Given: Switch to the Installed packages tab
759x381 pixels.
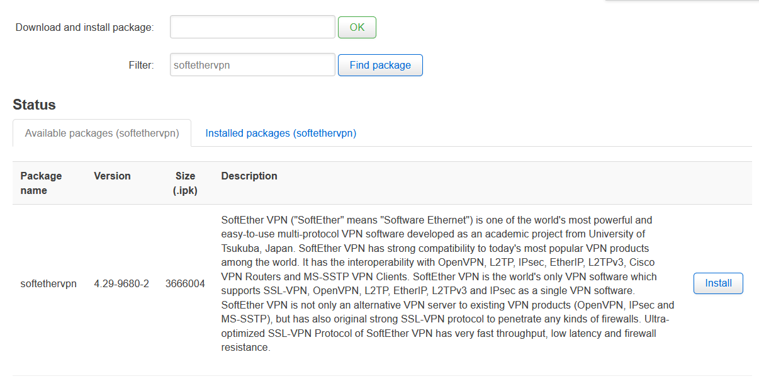Looking at the screenshot, I should 280,133.
